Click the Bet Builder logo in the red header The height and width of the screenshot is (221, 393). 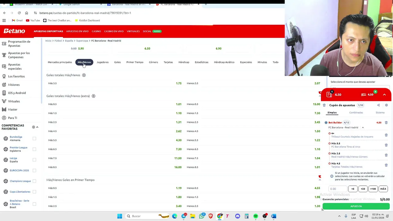pyautogui.click(x=364, y=94)
